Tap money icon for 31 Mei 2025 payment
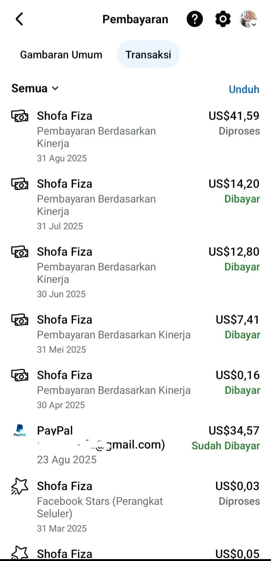The width and height of the screenshot is (271, 561). 20,320
